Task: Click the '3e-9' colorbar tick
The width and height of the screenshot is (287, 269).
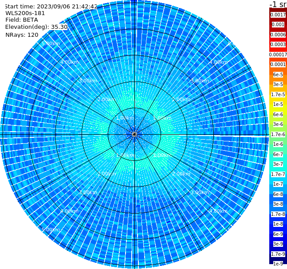Action: pyautogui.click(x=278, y=244)
